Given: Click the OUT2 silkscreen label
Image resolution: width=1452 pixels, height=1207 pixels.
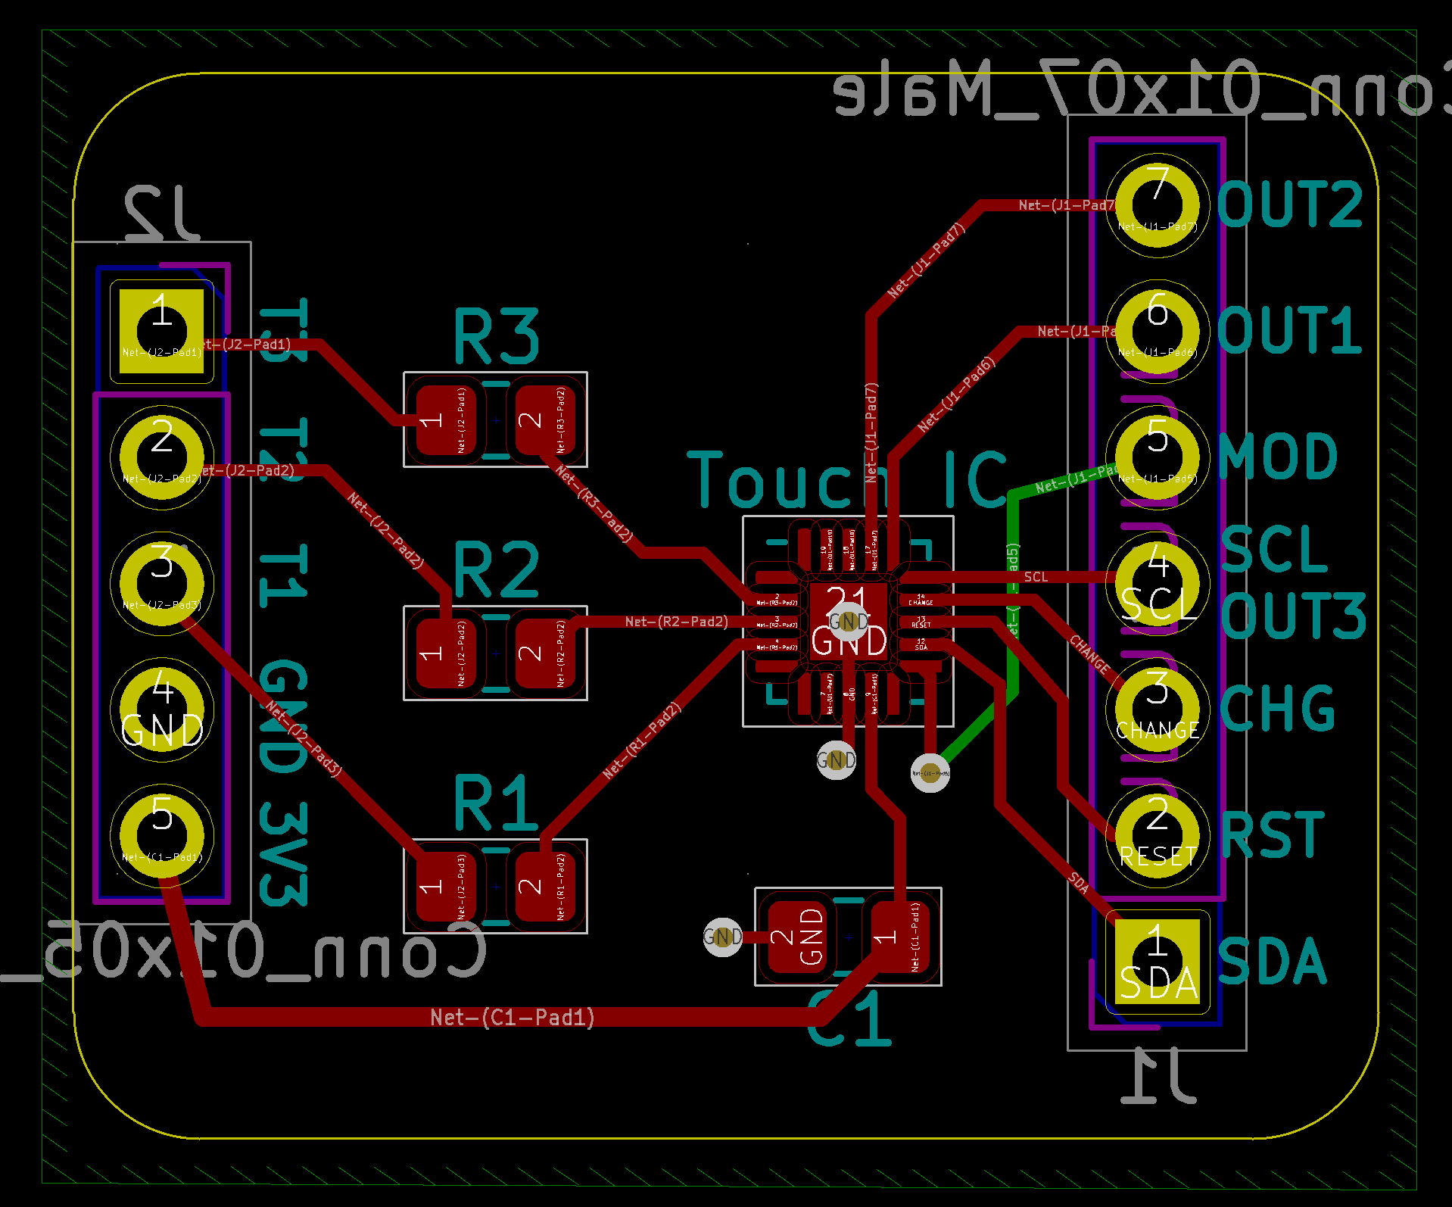Looking at the screenshot, I should point(1290,204).
